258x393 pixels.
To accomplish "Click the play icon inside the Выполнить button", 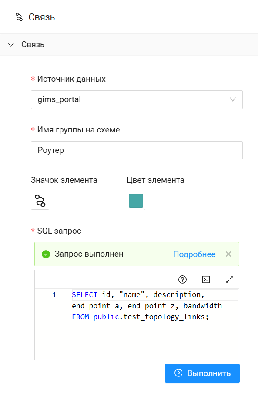I will coord(178,373).
